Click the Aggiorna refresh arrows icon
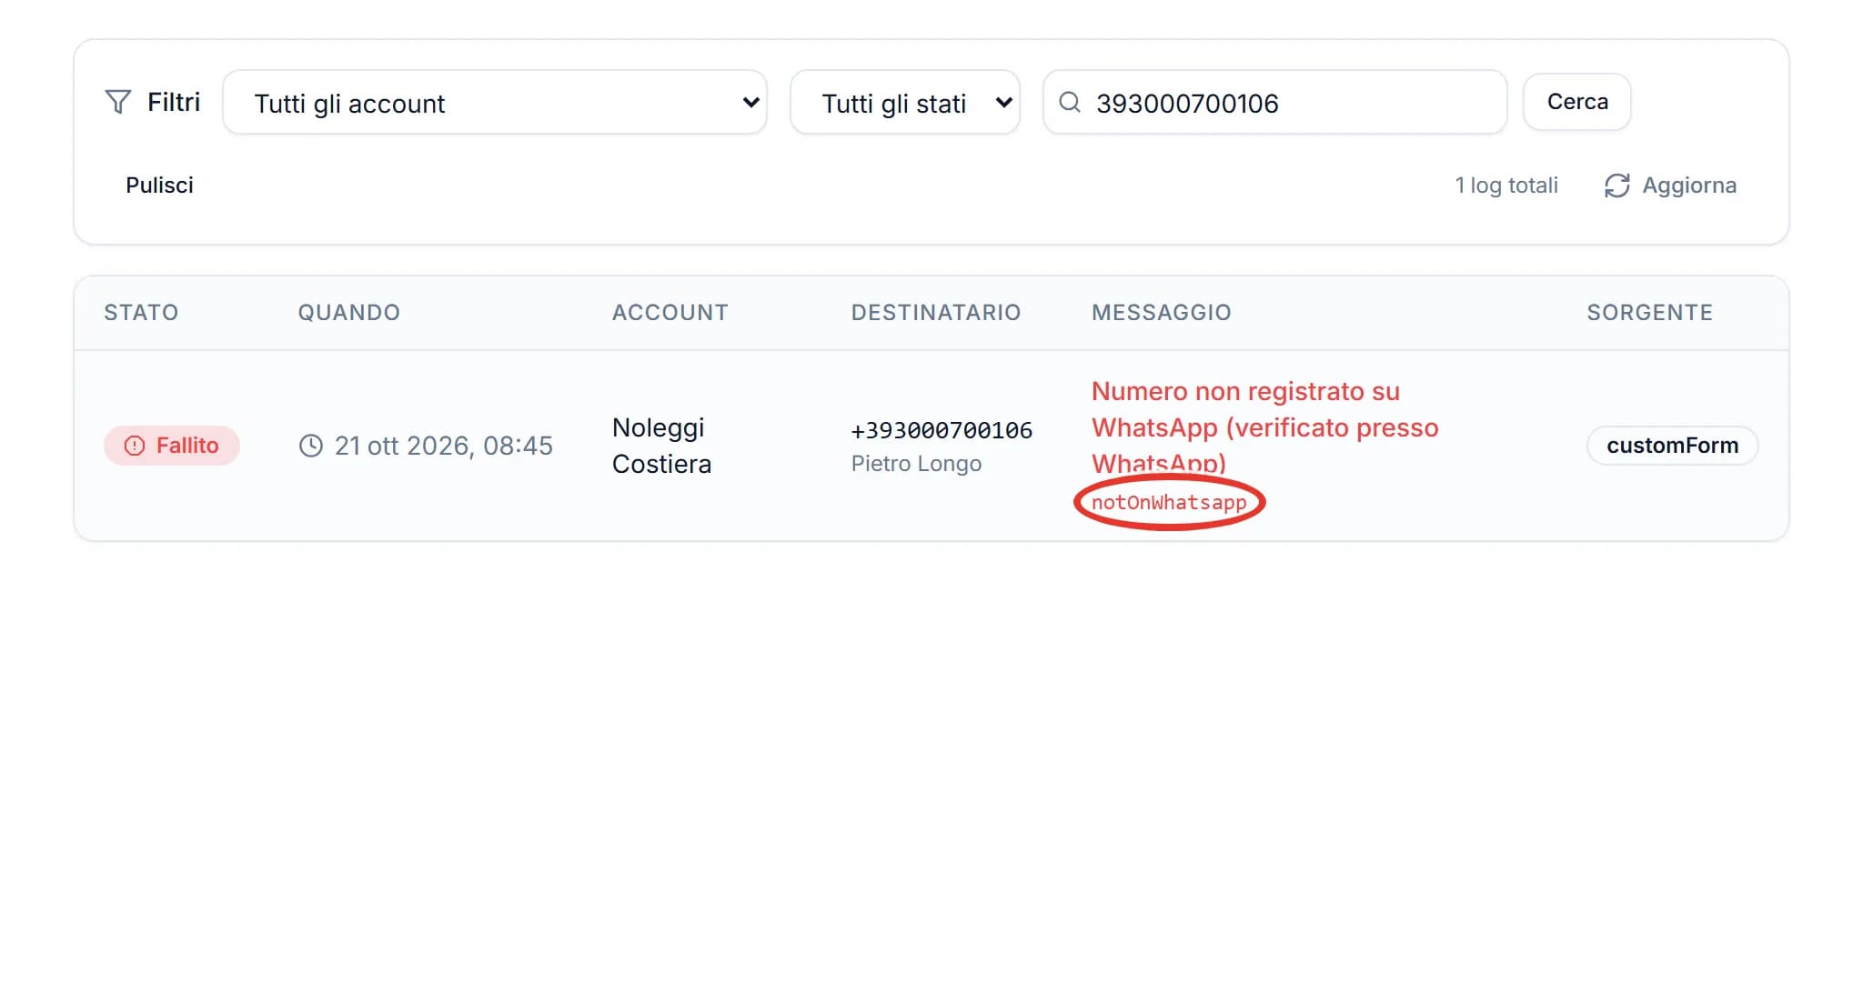 pyautogui.click(x=1616, y=186)
